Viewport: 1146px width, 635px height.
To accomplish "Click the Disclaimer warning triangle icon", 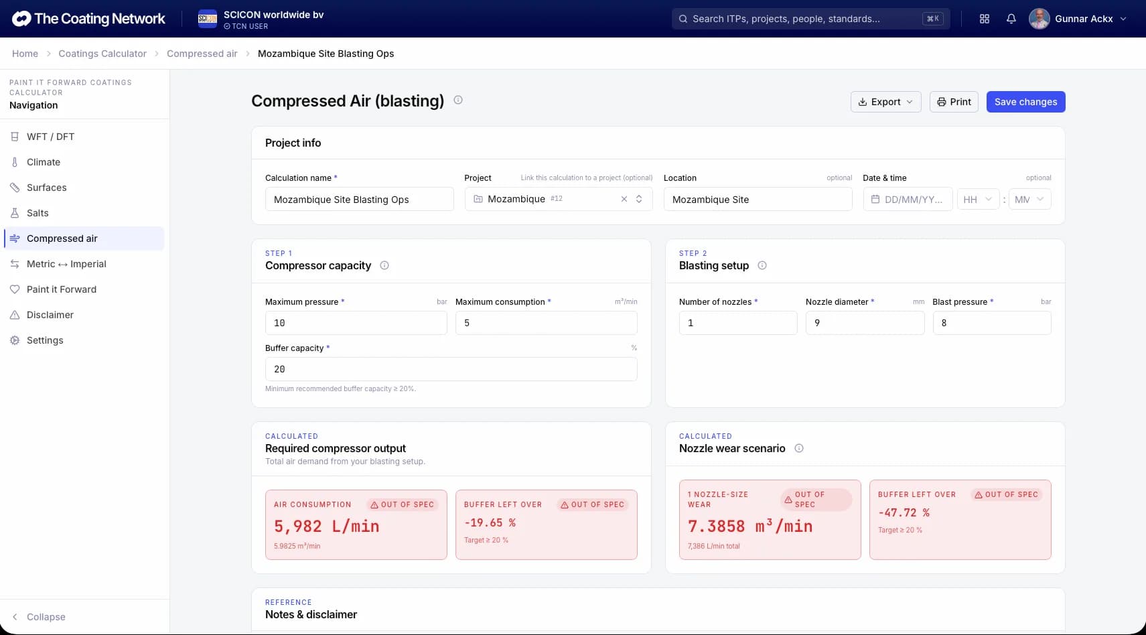I will coord(15,315).
